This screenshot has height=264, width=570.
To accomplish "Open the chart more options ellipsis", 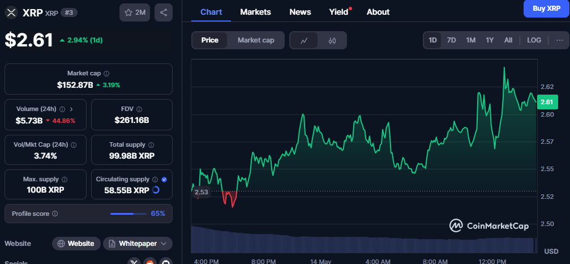I will click(560, 40).
